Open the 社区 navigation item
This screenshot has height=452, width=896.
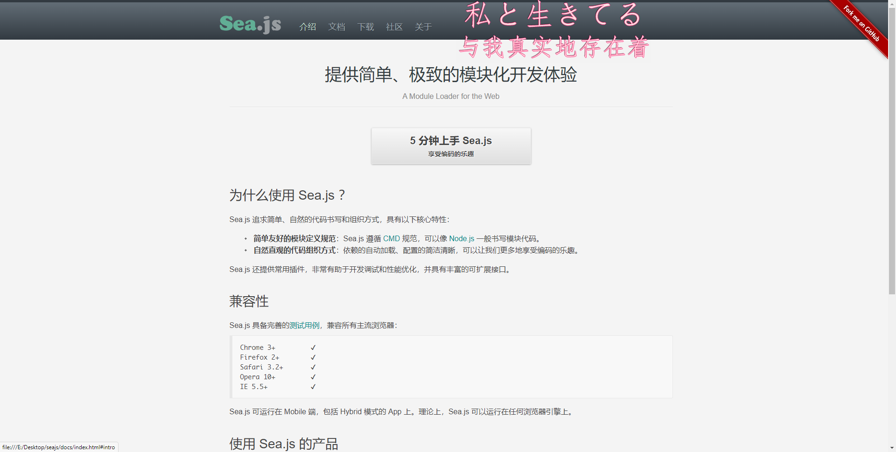(394, 27)
